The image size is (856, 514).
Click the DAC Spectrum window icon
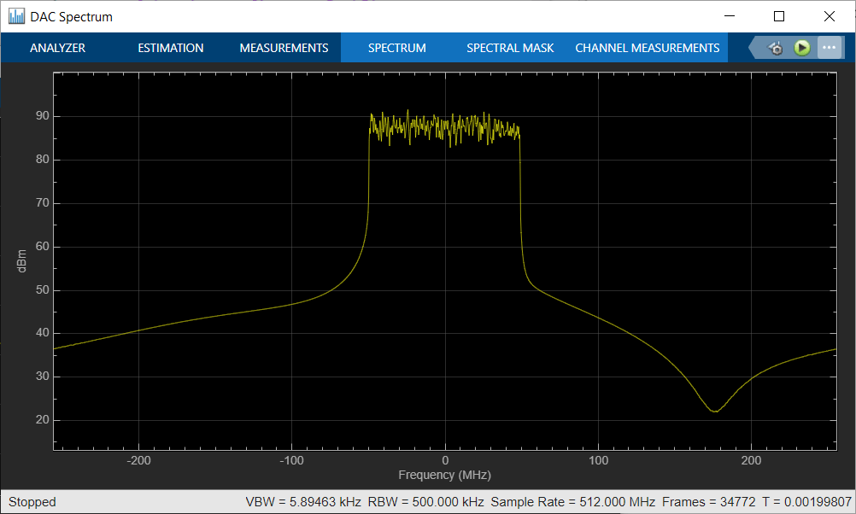[x=16, y=16]
